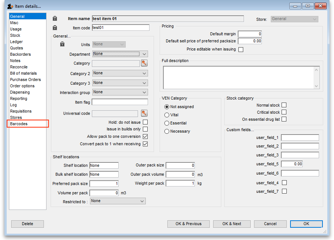
Task: Click the Universal code search icon
Action: point(144,113)
